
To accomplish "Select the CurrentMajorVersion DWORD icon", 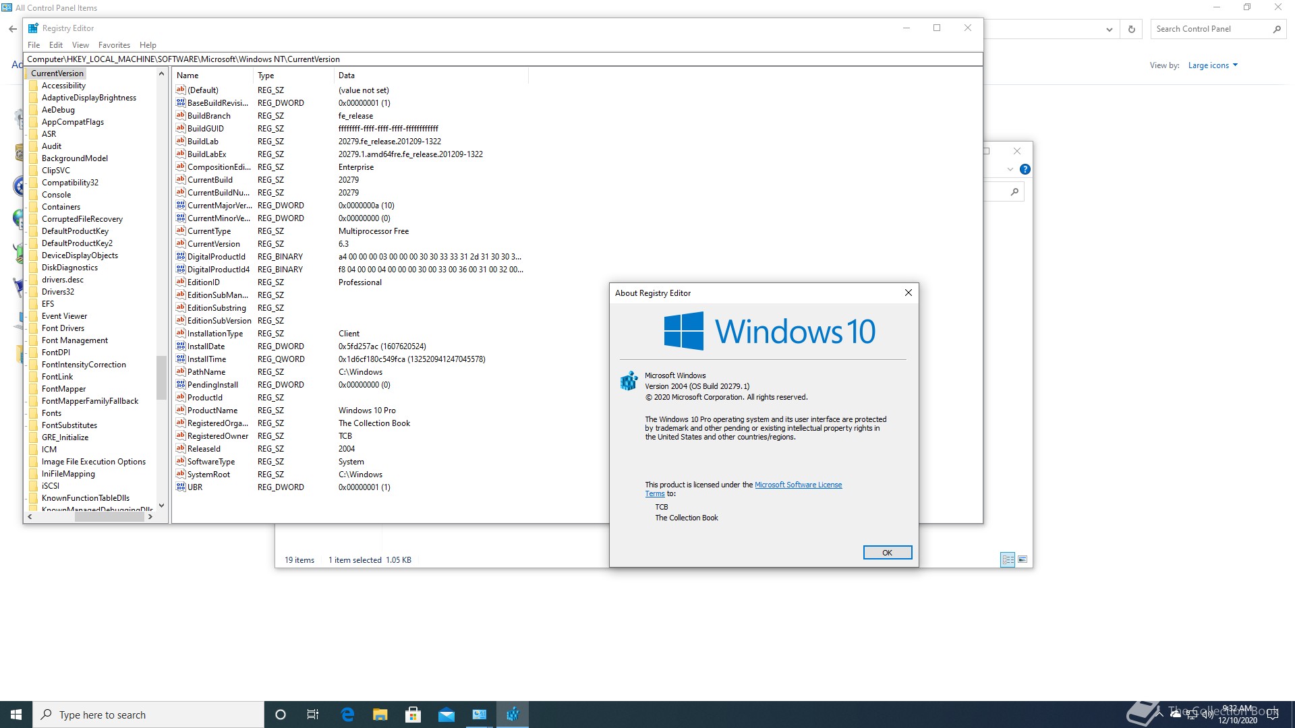I will (x=180, y=206).
